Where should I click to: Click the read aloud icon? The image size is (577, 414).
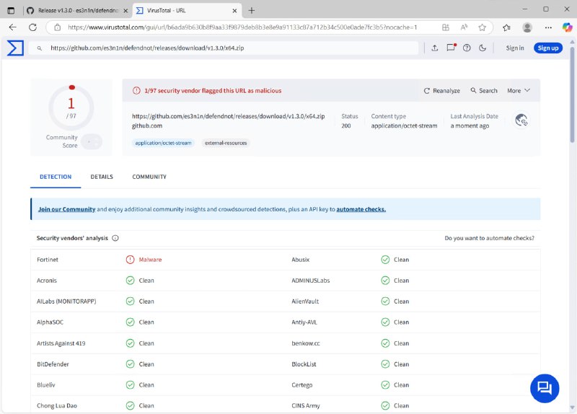coord(464,27)
